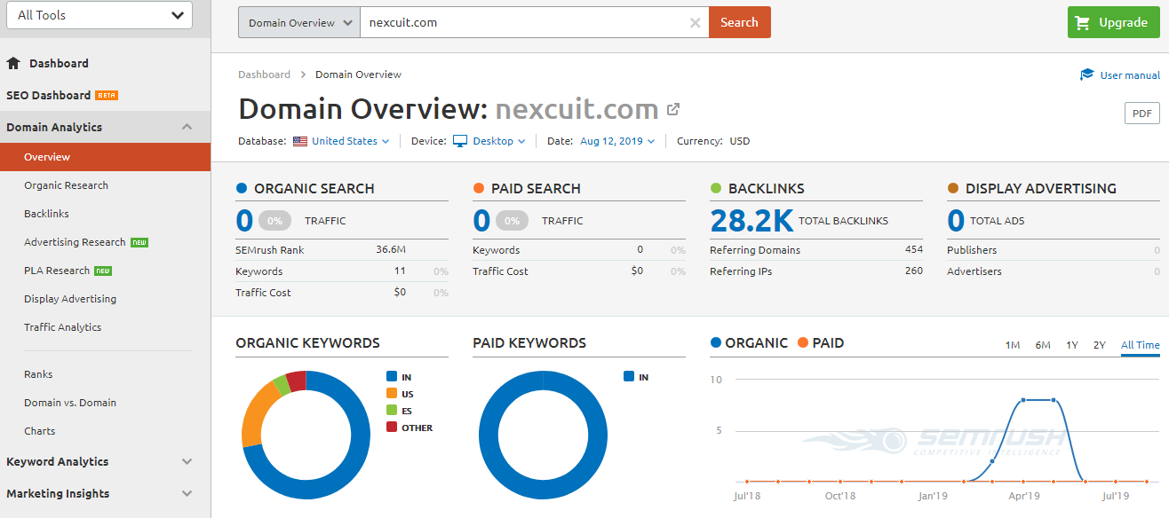
Task: Click the Organic Keywords donut chart
Action: click(306, 435)
